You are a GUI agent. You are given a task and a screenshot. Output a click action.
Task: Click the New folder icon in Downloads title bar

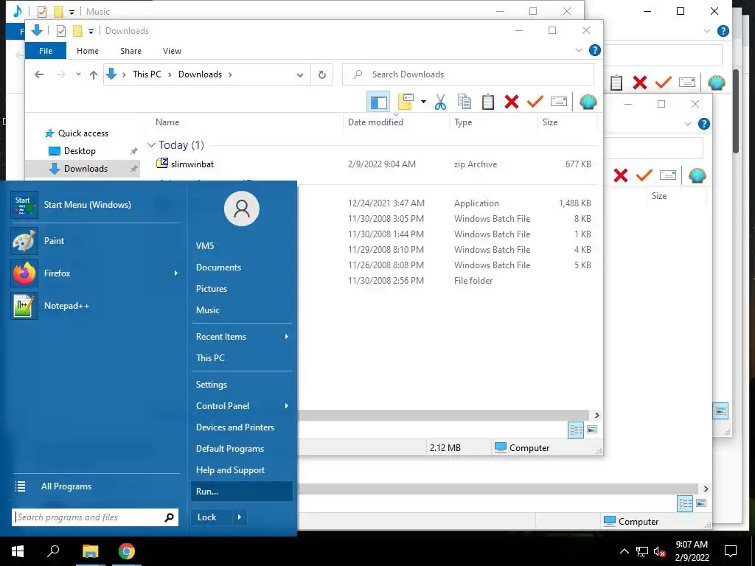(x=77, y=31)
